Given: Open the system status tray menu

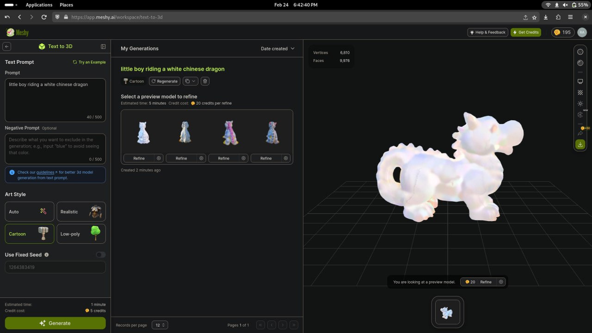Looking at the screenshot, I should 567,5.
